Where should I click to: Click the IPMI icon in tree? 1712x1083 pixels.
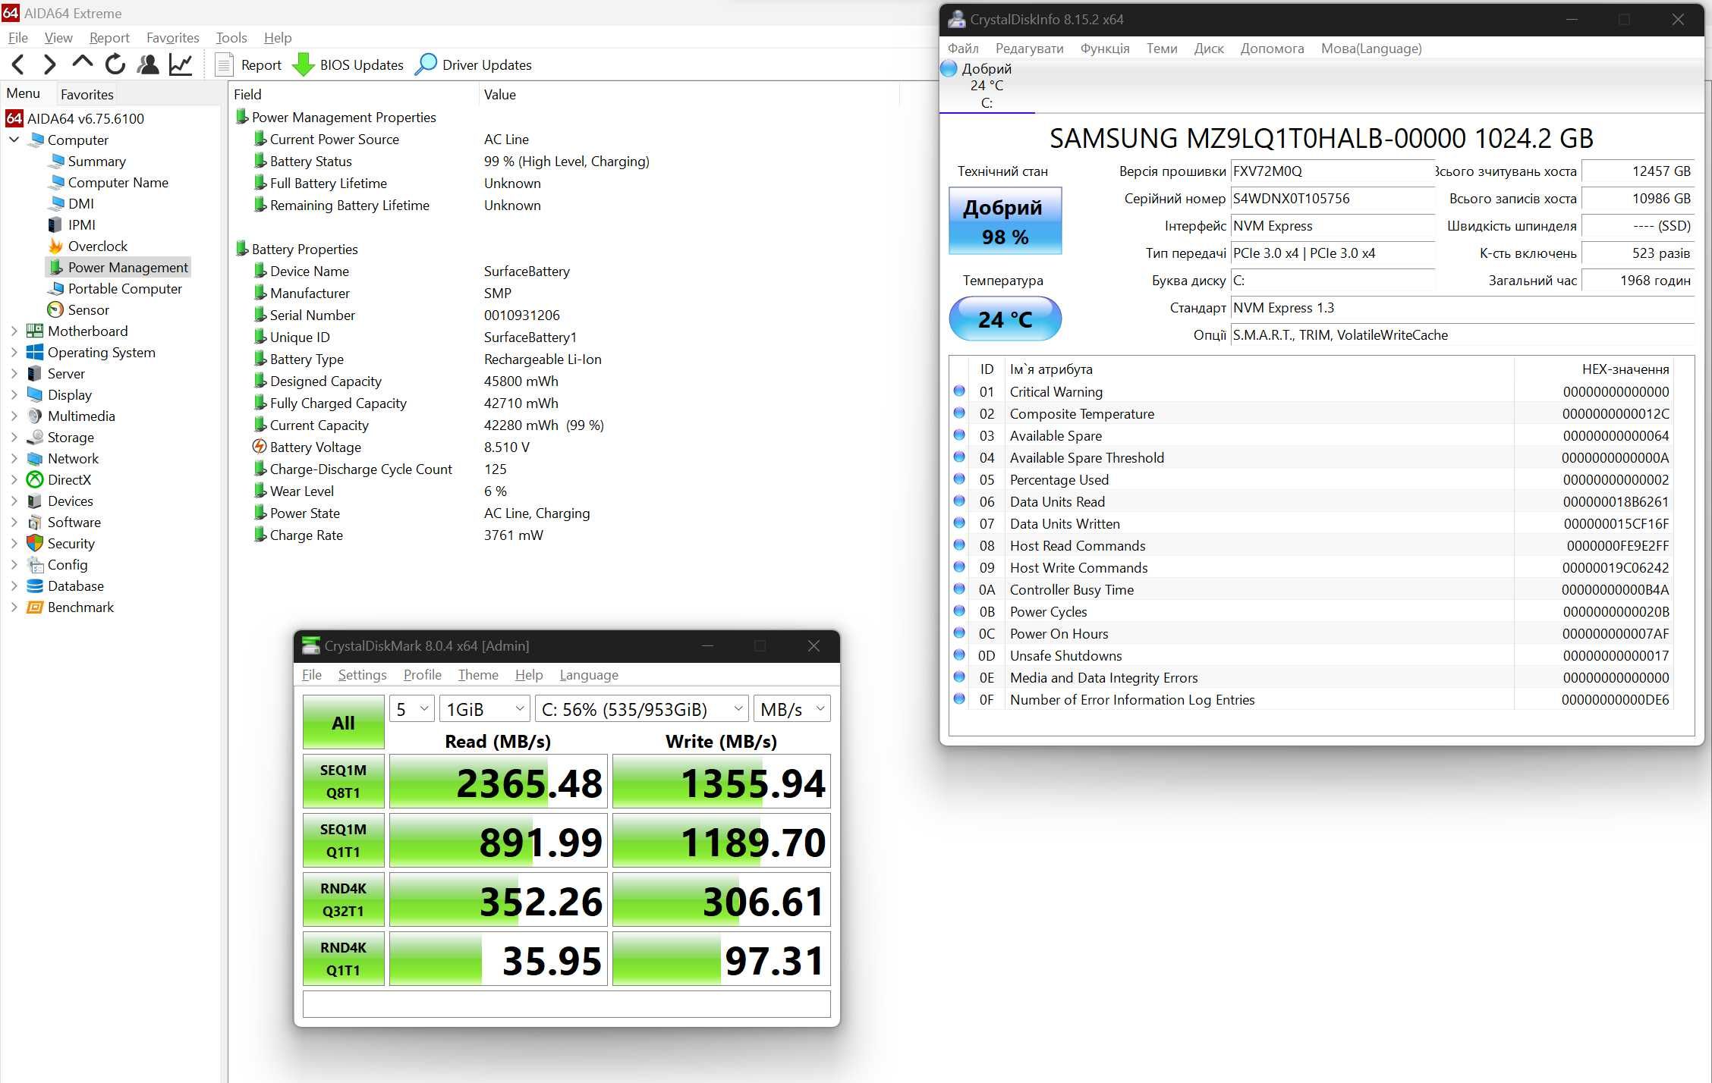click(x=55, y=225)
